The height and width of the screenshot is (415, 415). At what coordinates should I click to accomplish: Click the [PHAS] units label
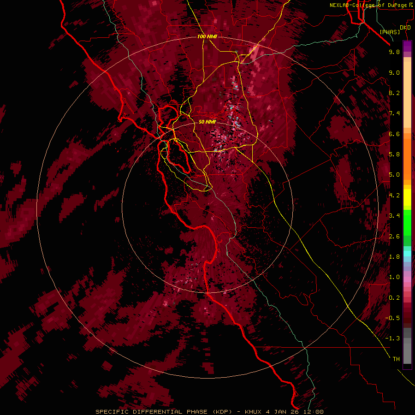pos(390,32)
